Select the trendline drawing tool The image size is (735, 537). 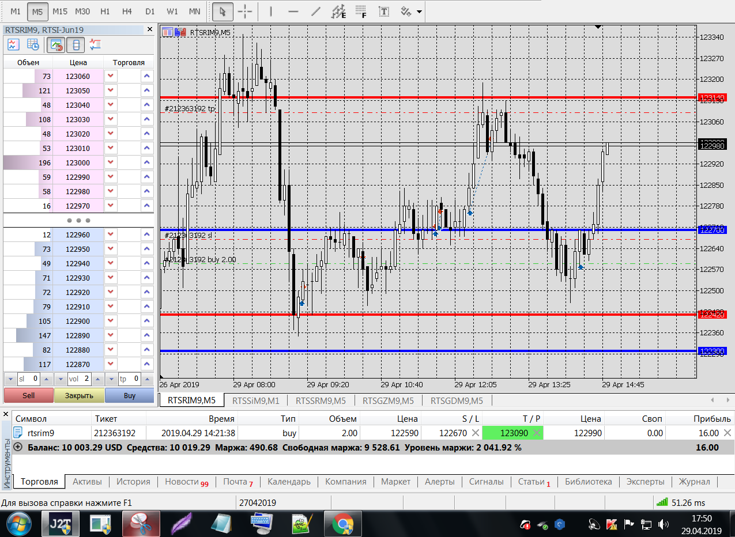315,12
